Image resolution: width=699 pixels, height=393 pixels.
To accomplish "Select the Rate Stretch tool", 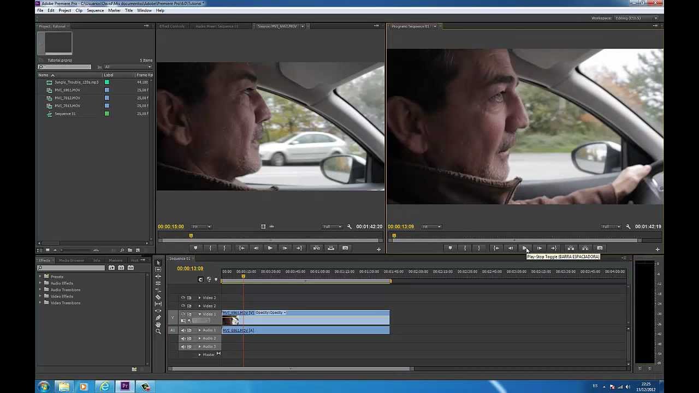I will click(158, 290).
